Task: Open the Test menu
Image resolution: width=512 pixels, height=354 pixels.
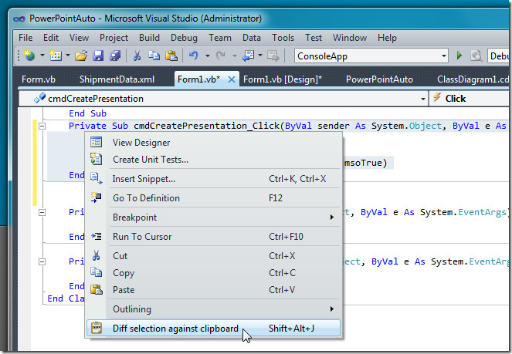Action: 314,38
